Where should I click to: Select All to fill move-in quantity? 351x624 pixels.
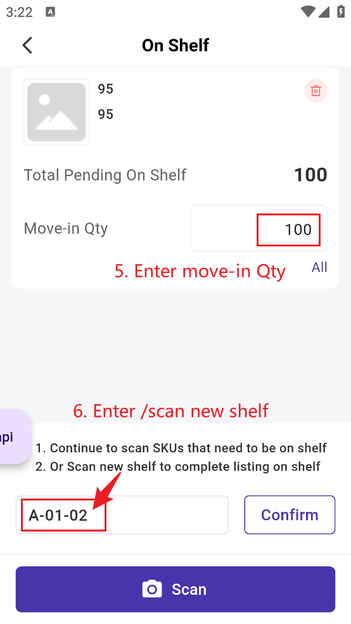pyautogui.click(x=319, y=267)
